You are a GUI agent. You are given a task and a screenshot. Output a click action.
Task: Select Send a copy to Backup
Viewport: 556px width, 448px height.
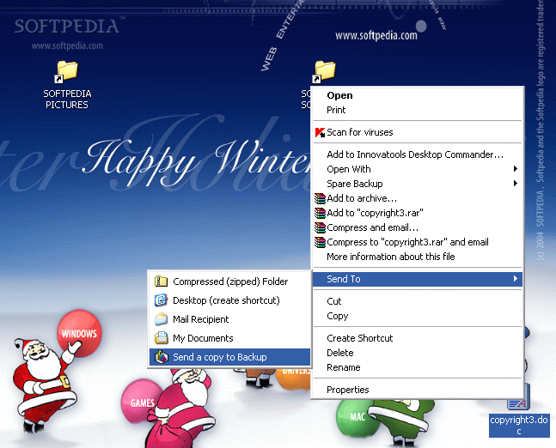pos(229,357)
